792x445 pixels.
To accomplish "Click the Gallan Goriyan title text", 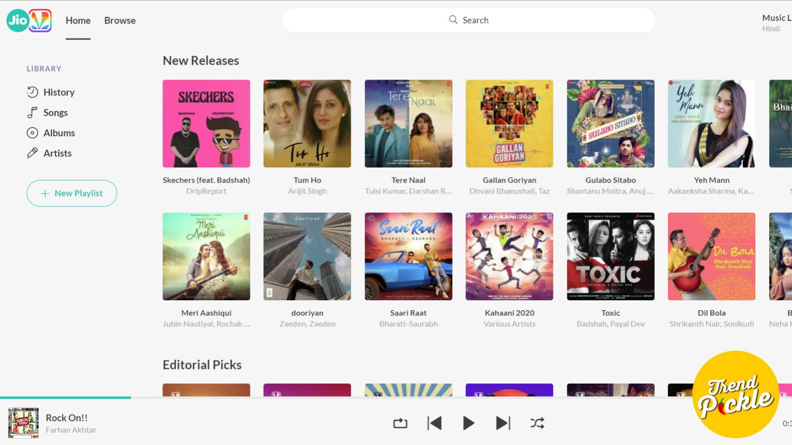I will click(509, 180).
